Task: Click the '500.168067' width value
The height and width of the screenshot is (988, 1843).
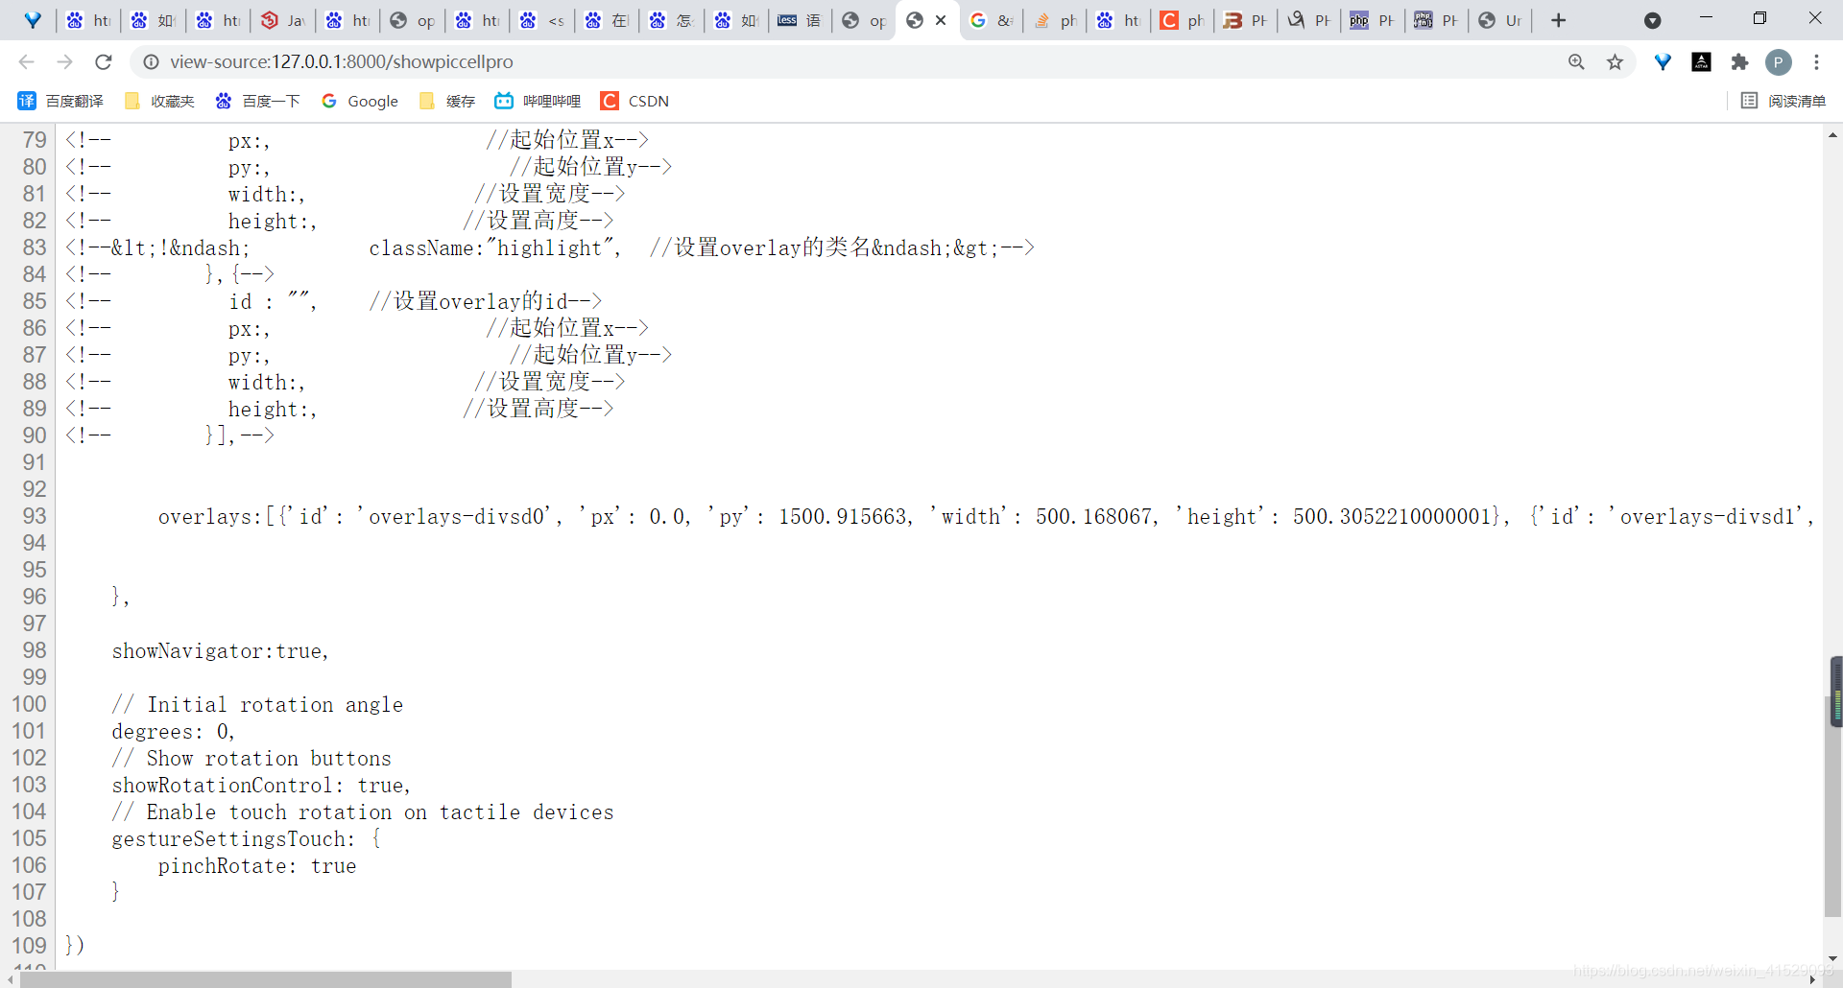Action: (x=1094, y=517)
